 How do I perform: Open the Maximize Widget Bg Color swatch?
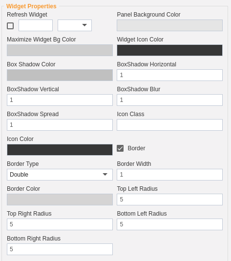point(60,50)
